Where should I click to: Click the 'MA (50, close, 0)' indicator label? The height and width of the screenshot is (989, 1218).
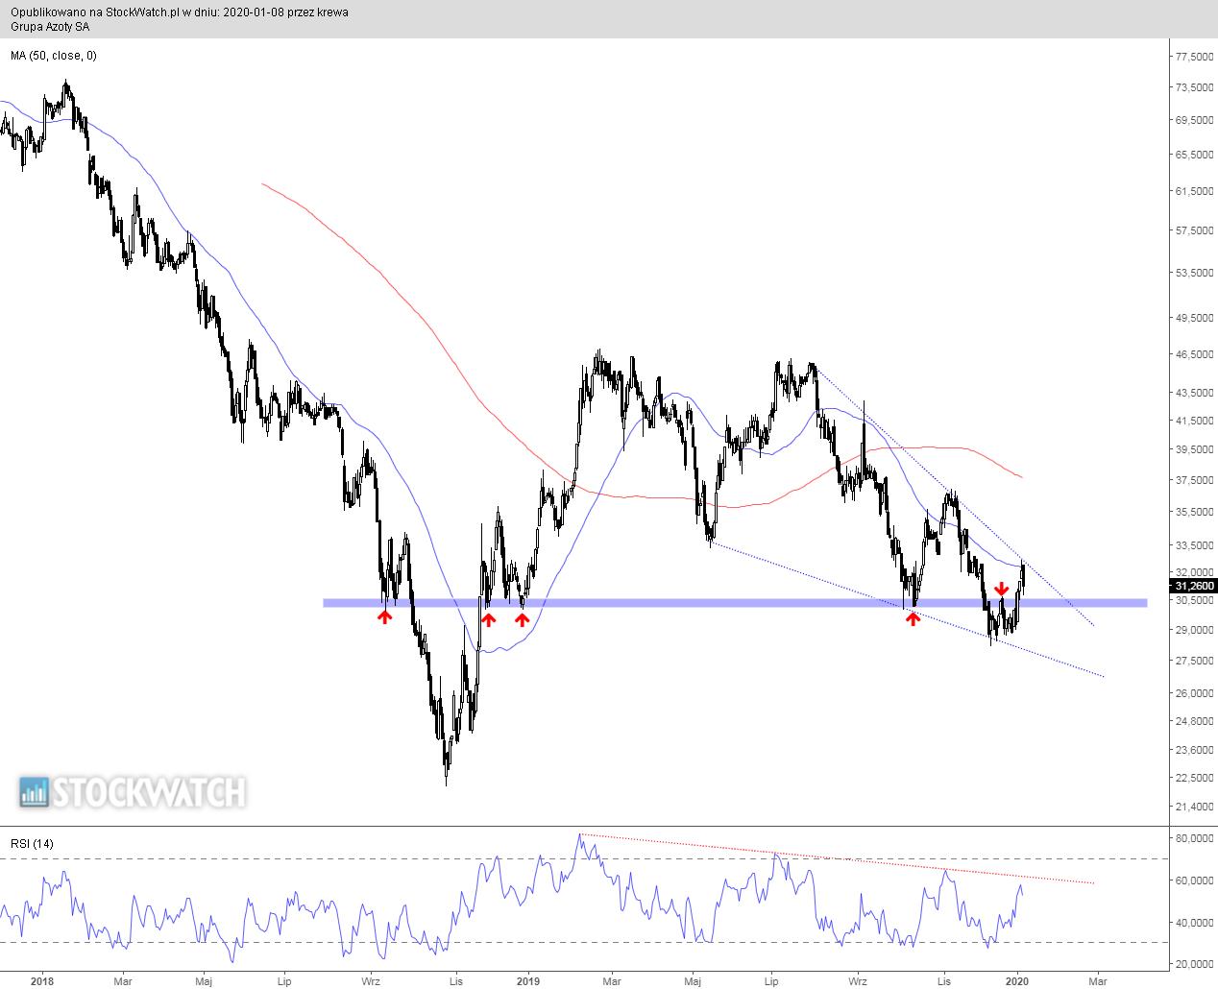54,56
